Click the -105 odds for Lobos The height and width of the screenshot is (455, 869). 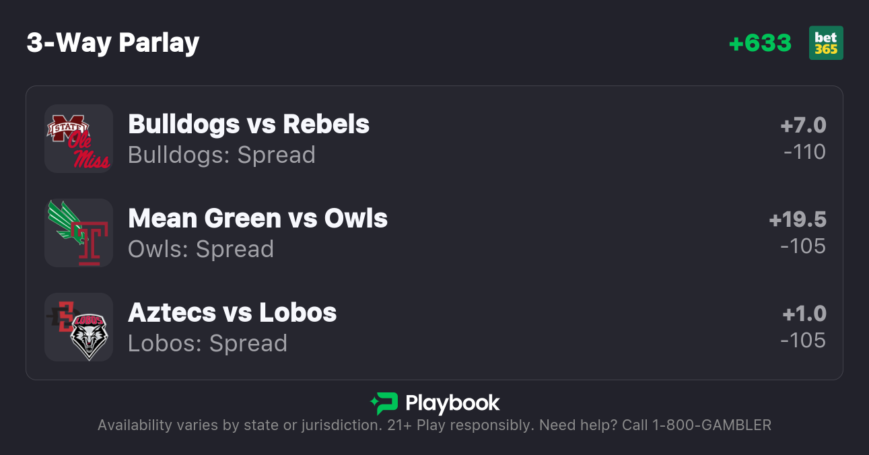pyautogui.click(x=803, y=341)
